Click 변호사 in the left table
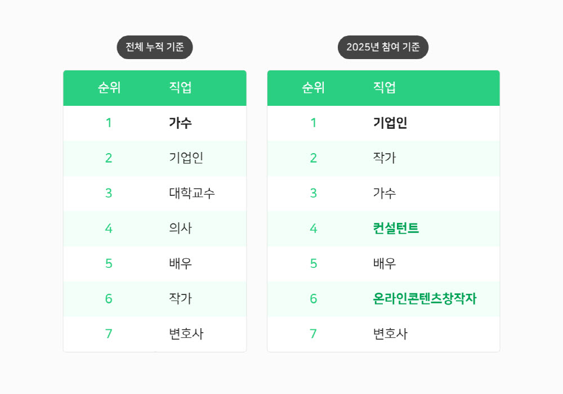Viewport: 563px width, 394px height. pos(186,334)
